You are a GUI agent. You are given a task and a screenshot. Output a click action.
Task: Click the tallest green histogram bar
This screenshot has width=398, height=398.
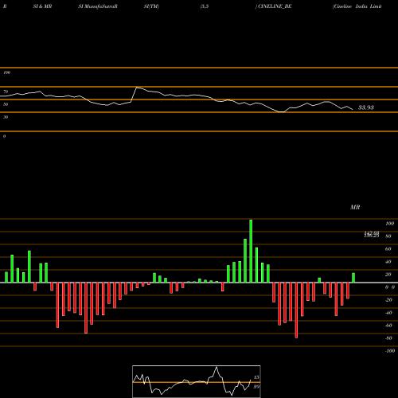pos(251,251)
